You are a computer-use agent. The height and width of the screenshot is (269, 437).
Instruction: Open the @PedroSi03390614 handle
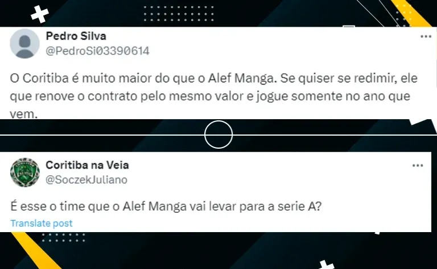[97, 51]
